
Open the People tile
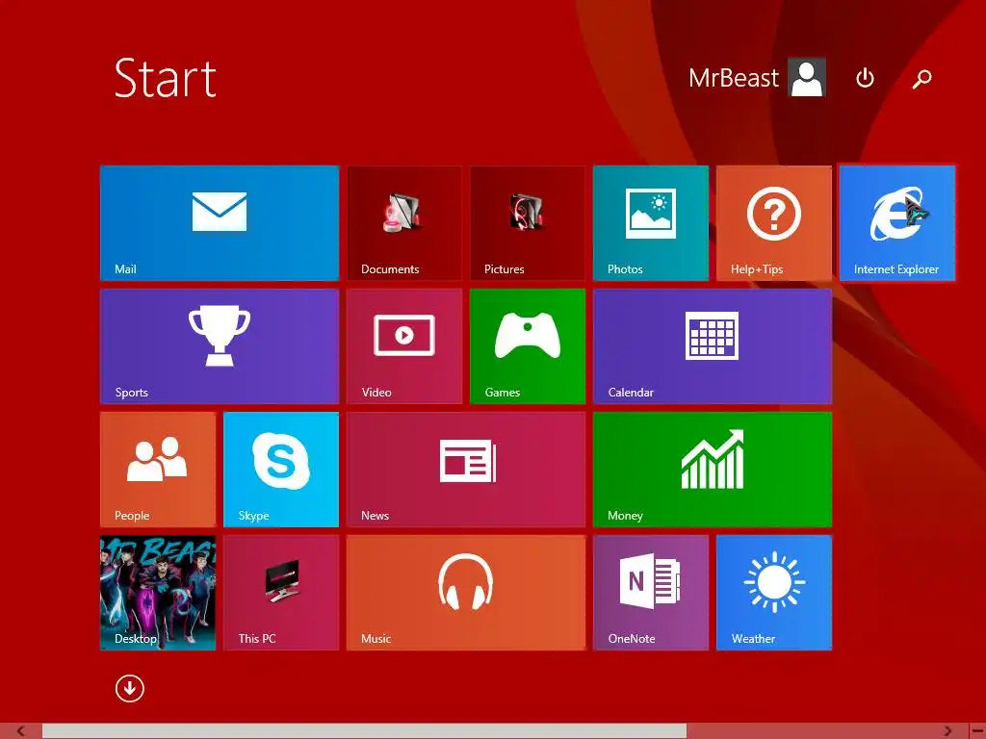click(x=158, y=470)
